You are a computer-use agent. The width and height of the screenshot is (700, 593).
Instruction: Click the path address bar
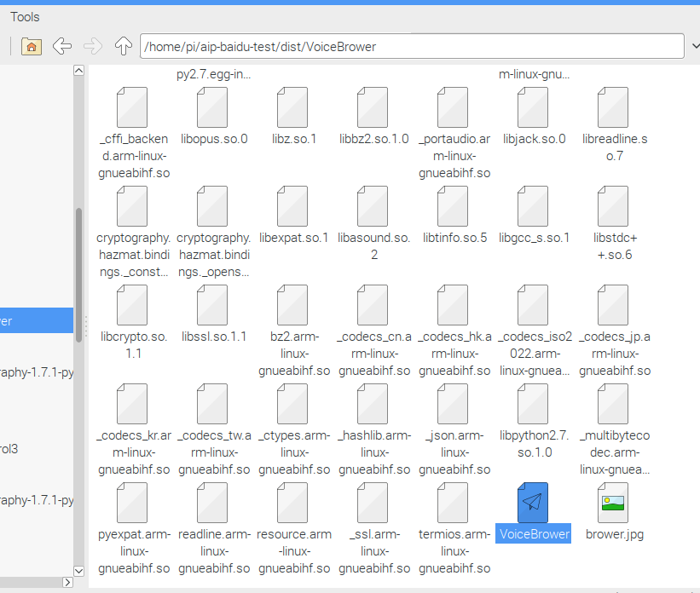412,46
